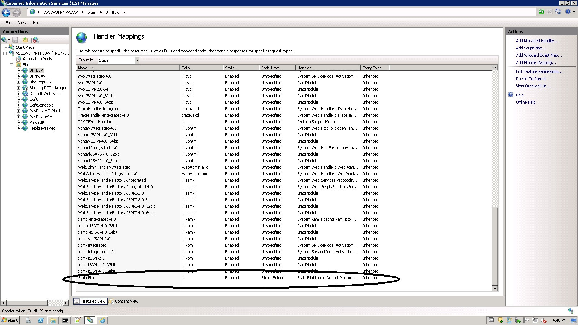This screenshot has height=325, width=578.
Task: Select the VSCLWBFRMPP03W server node
Action: click(x=42, y=53)
